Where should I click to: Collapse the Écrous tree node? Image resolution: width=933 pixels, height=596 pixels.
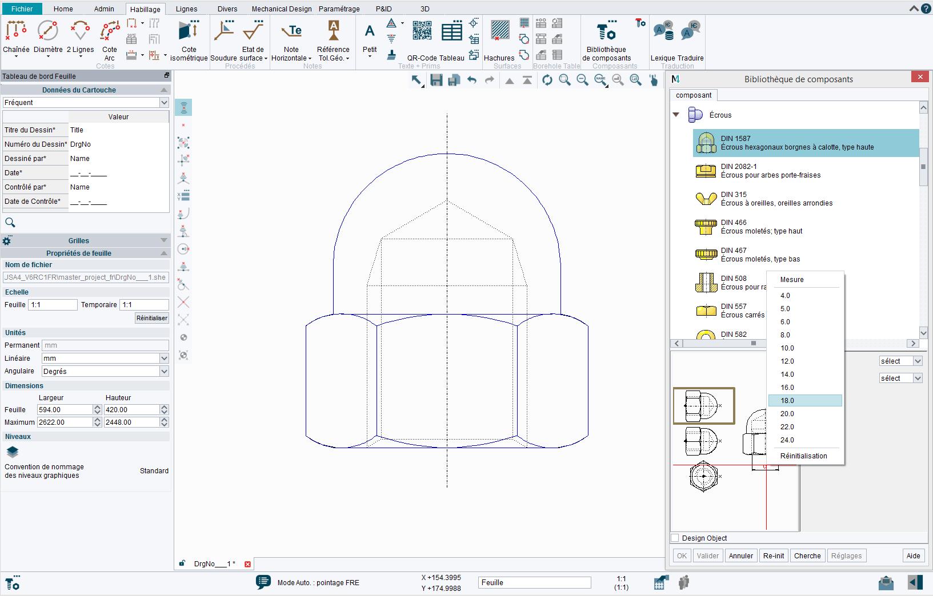(676, 115)
